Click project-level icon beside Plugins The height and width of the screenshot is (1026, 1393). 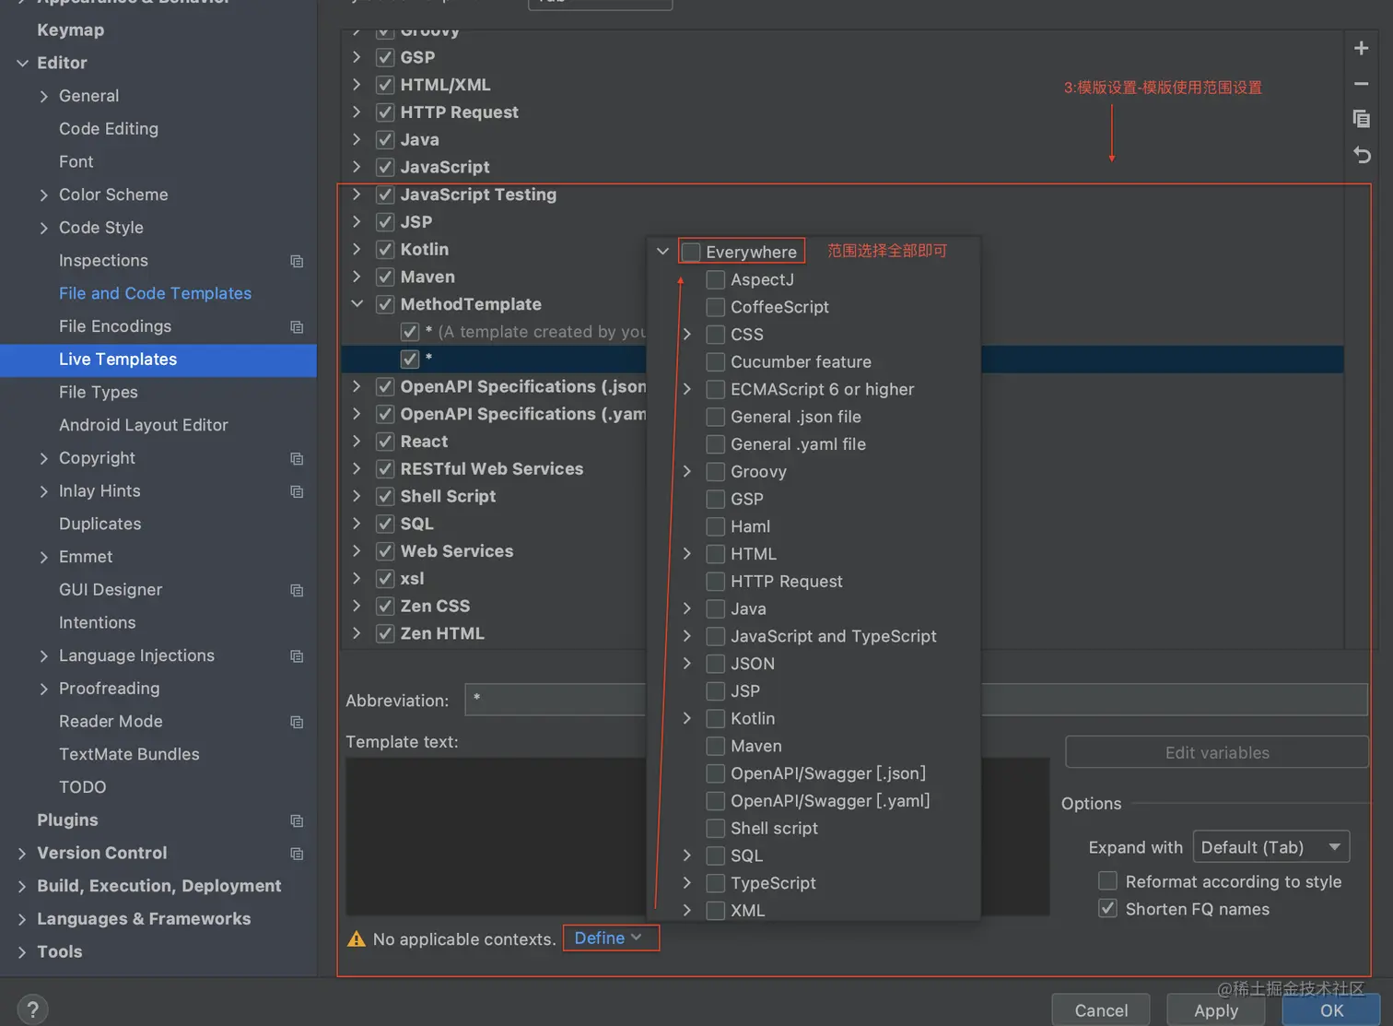pos(297,820)
